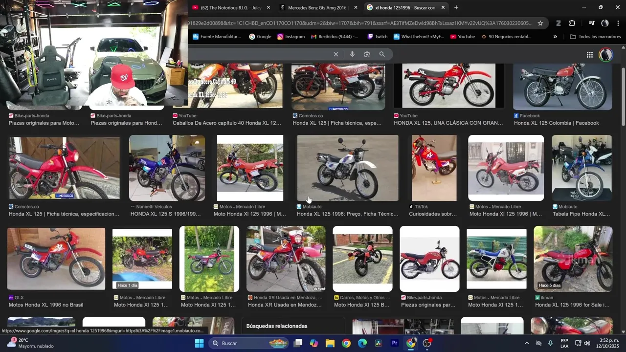
Task: Show hidden system tray icons
Action: click(527, 343)
